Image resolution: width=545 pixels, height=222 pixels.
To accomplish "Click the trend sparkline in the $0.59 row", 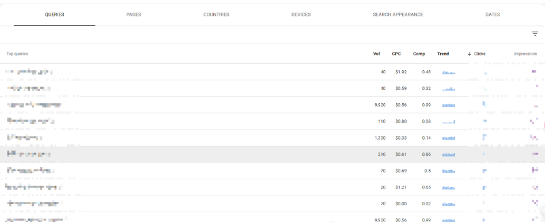I will 448,89.
